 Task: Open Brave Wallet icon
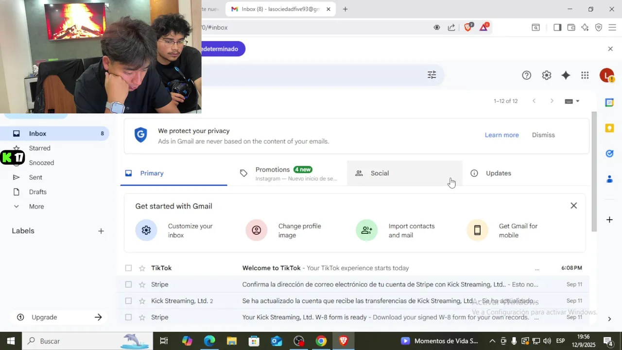[571, 28]
